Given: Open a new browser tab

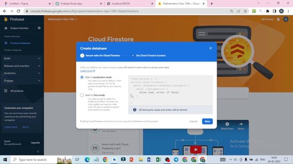Looking at the screenshot, I should pos(212,4).
